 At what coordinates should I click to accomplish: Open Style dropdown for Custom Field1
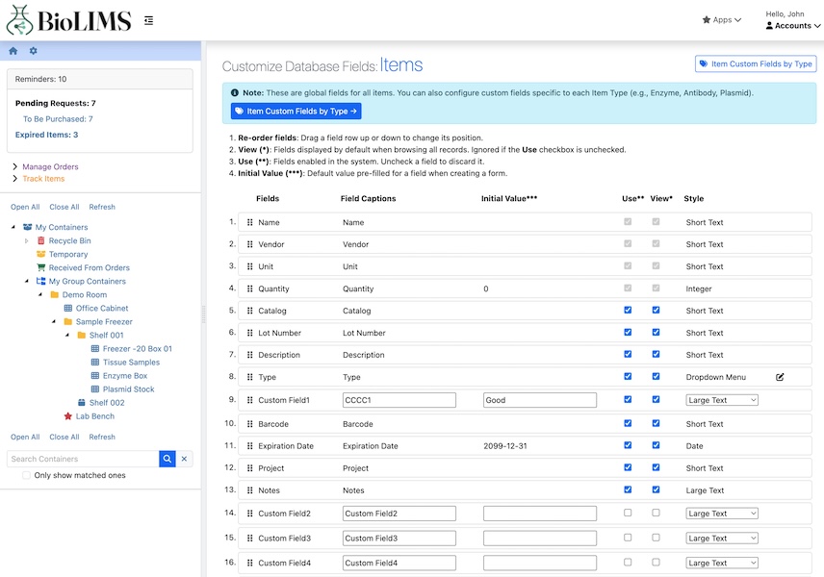[722, 400]
